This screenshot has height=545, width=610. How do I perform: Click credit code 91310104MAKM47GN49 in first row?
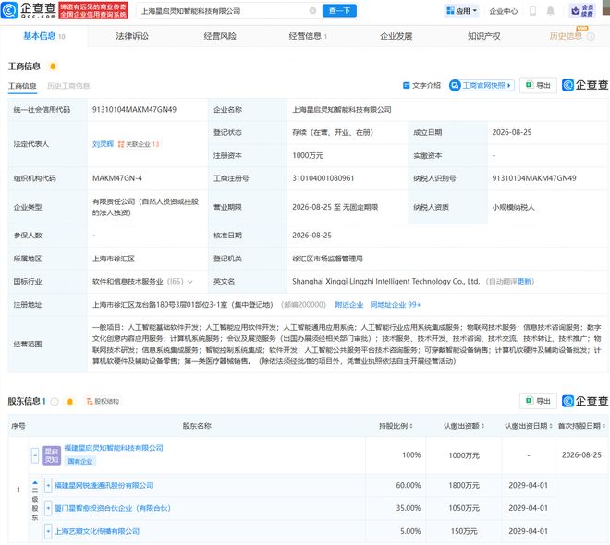[134, 110]
